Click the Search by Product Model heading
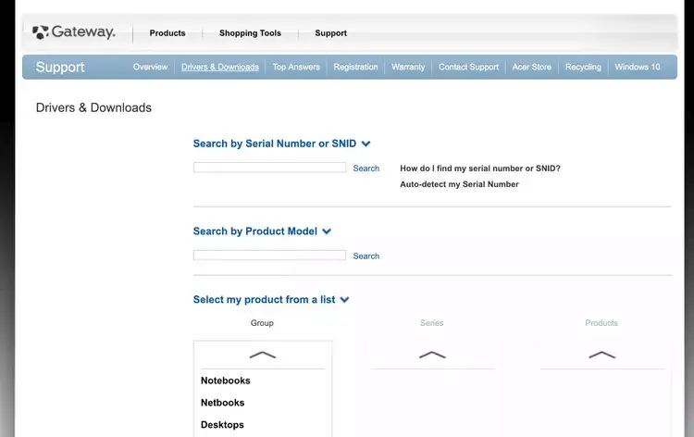 pyautogui.click(x=255, y=231)
